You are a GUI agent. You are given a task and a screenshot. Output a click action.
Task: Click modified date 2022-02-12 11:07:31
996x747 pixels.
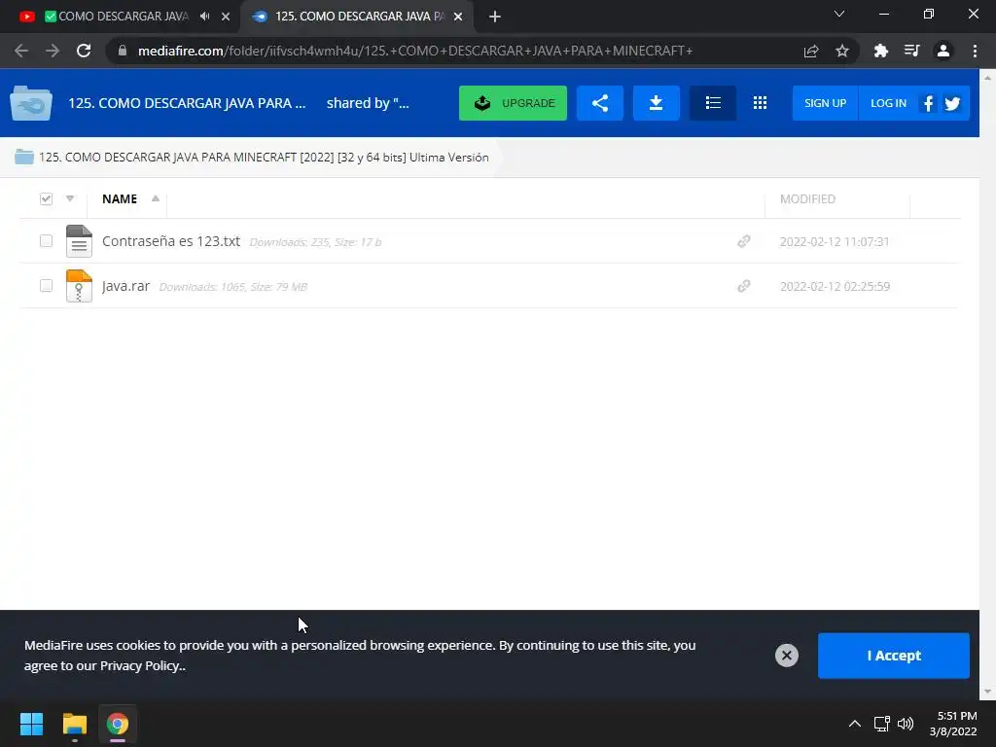(x=834, y=241)
